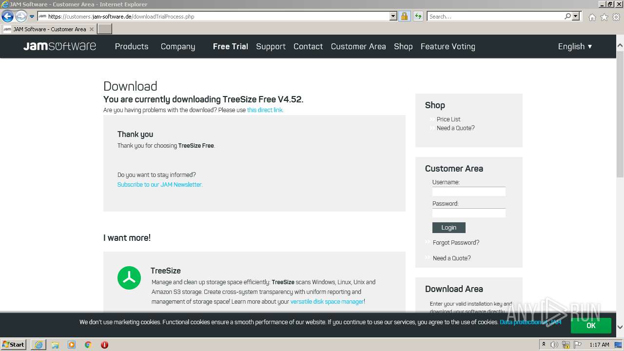Open the Support menu item
The image size is (624, 351).
point(271,46)
